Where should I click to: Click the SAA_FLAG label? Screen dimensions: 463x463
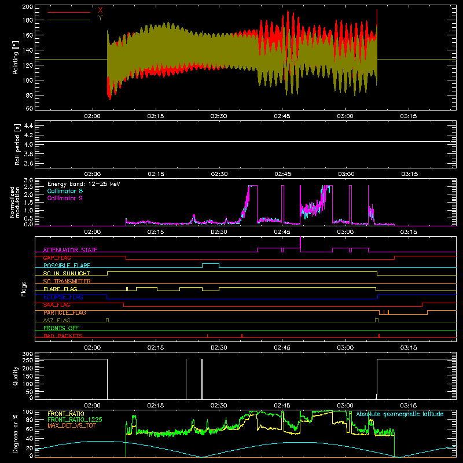click(57, 305)
